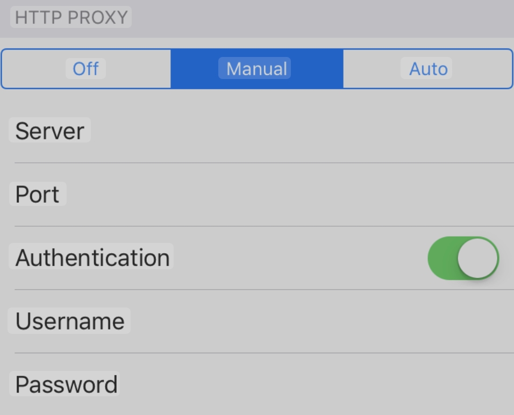Click the Server input field
The image size is (514, 415).
(x=301, y=131)
